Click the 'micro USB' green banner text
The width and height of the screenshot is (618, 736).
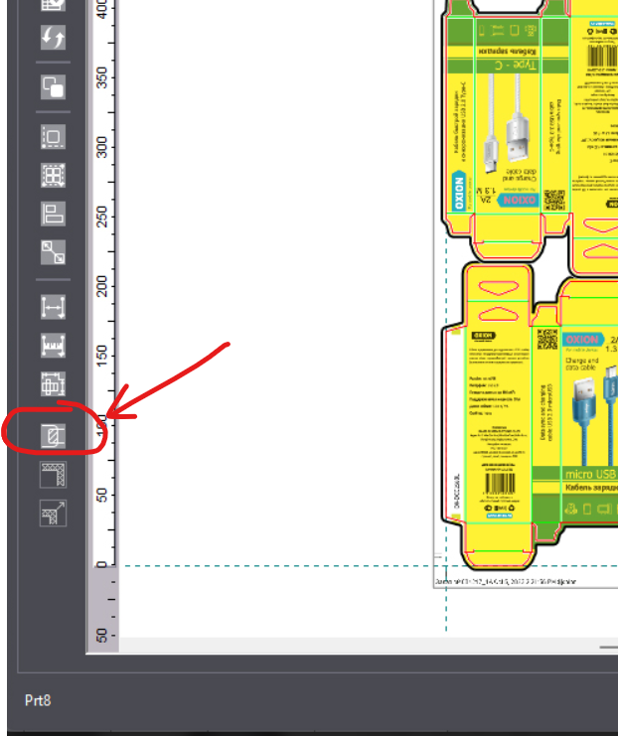[590, 474]
